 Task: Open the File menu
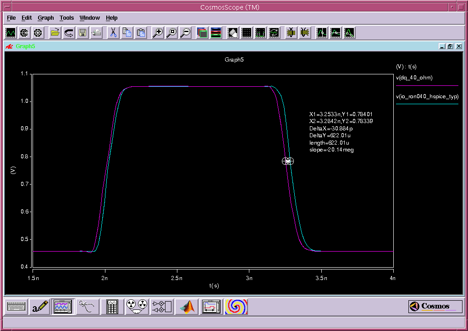point(11,18)
